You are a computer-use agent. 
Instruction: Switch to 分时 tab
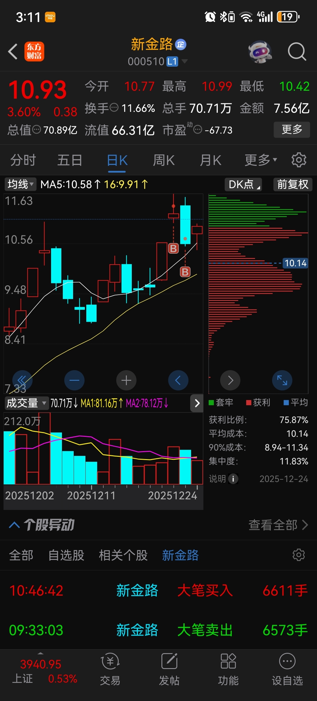pyautogui.click(x=23, y=160)
